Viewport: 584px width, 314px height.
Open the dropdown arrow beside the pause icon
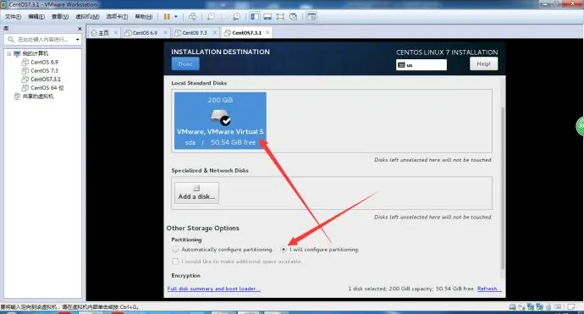(x=176, y=16)
